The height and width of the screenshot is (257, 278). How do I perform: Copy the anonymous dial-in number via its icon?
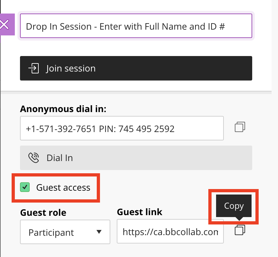click(240, 127)
